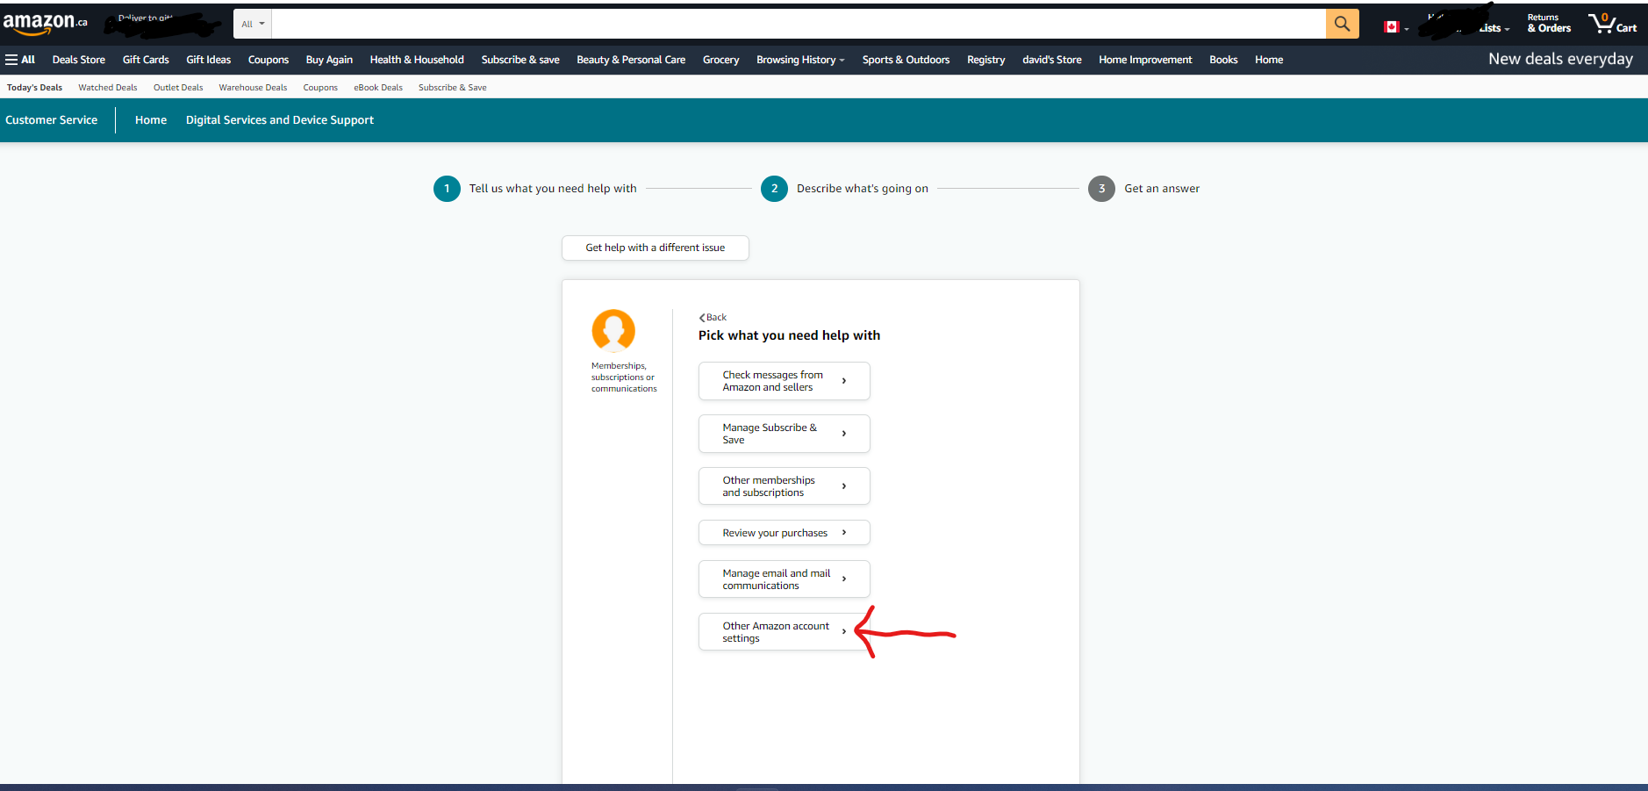Open the Registry page
1648x791 pixels.
[986, 60]
